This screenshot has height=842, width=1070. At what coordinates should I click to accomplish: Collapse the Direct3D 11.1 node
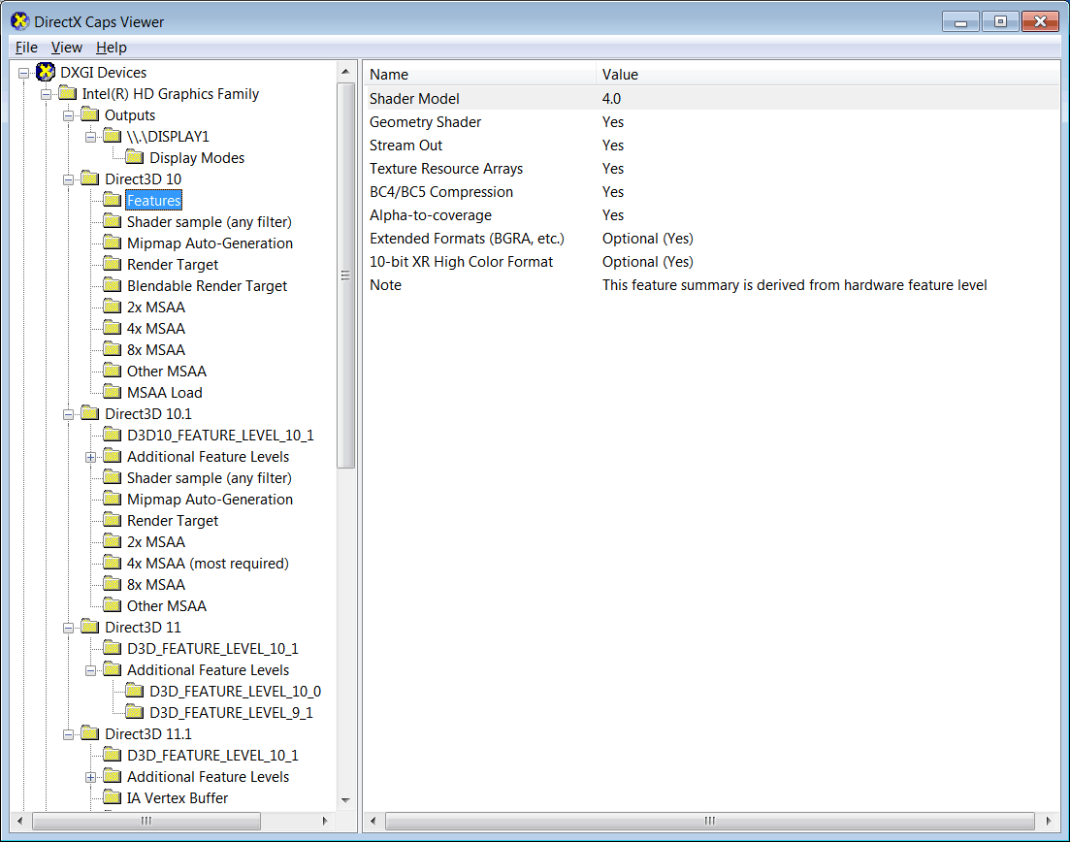[68, 734]
